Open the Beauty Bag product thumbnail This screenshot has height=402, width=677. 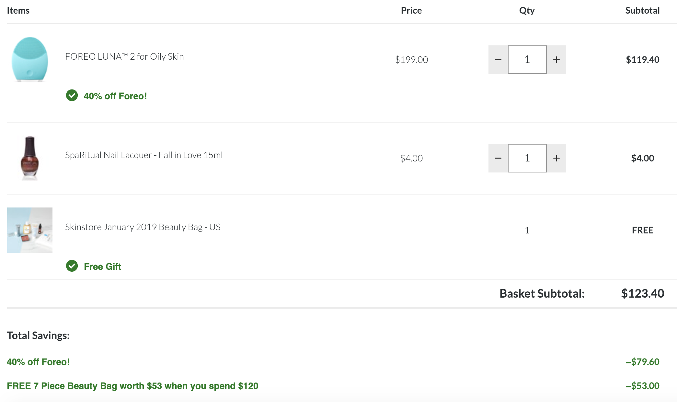point(30,230)
